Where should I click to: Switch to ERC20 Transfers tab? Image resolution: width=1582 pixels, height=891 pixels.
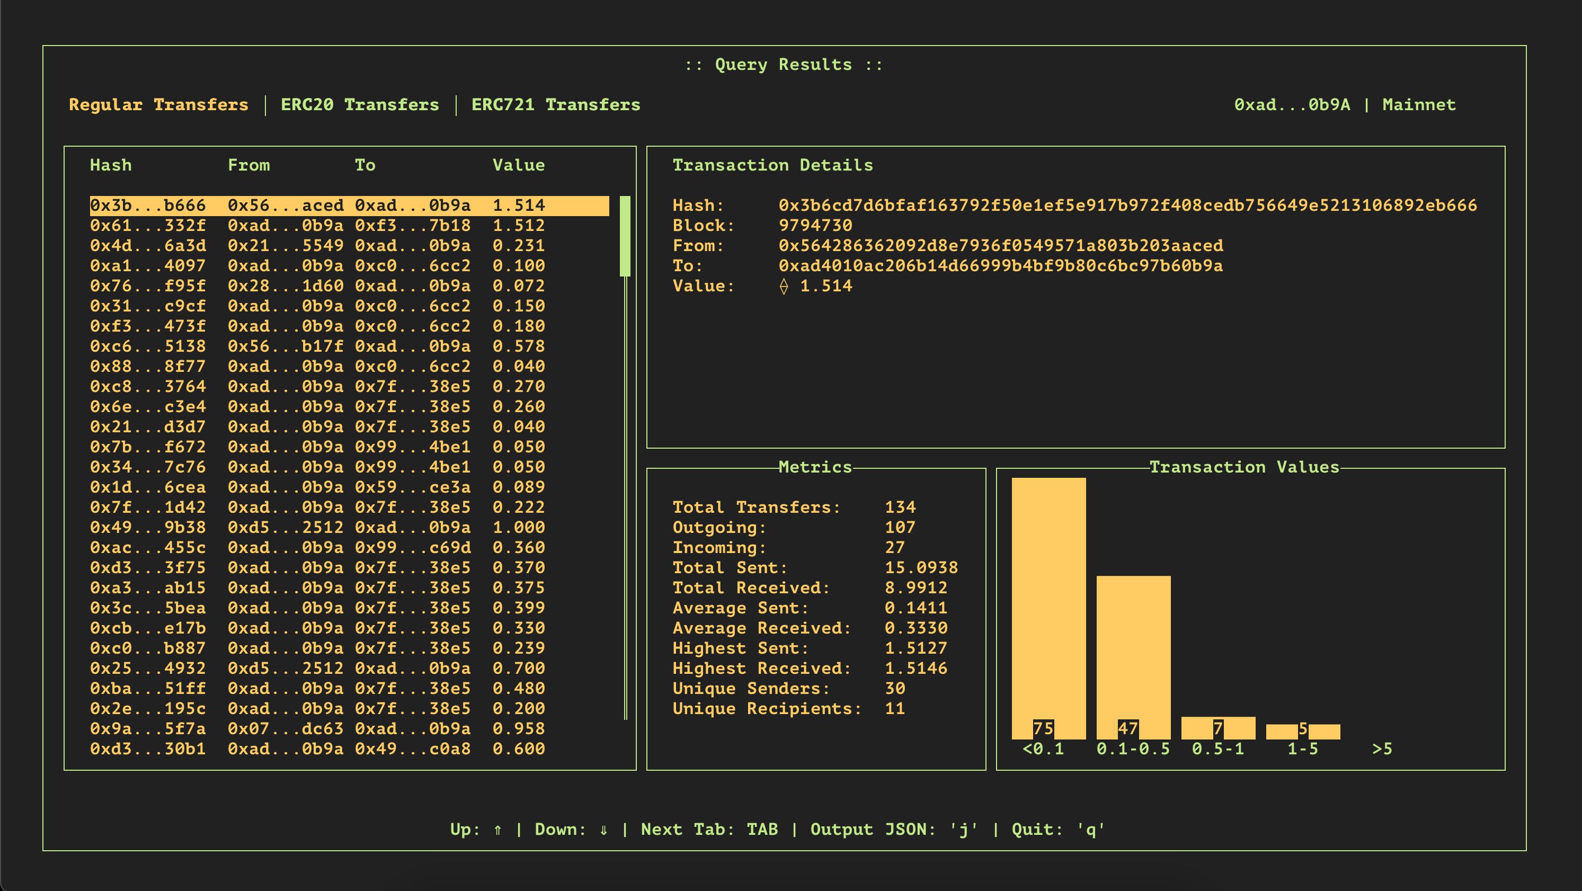click(360, 105)
